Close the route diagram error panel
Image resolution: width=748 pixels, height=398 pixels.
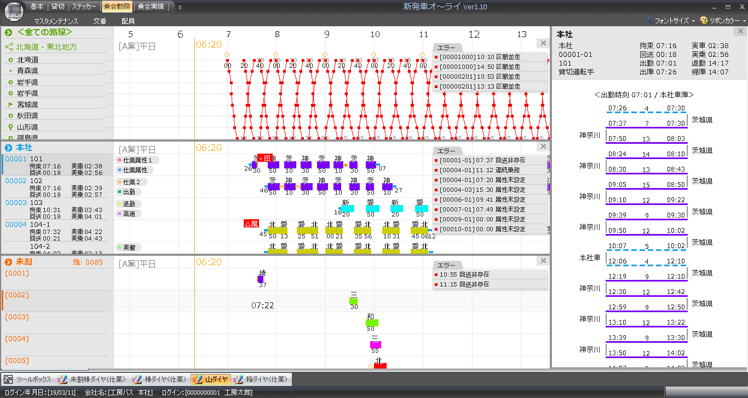(543, 43)
